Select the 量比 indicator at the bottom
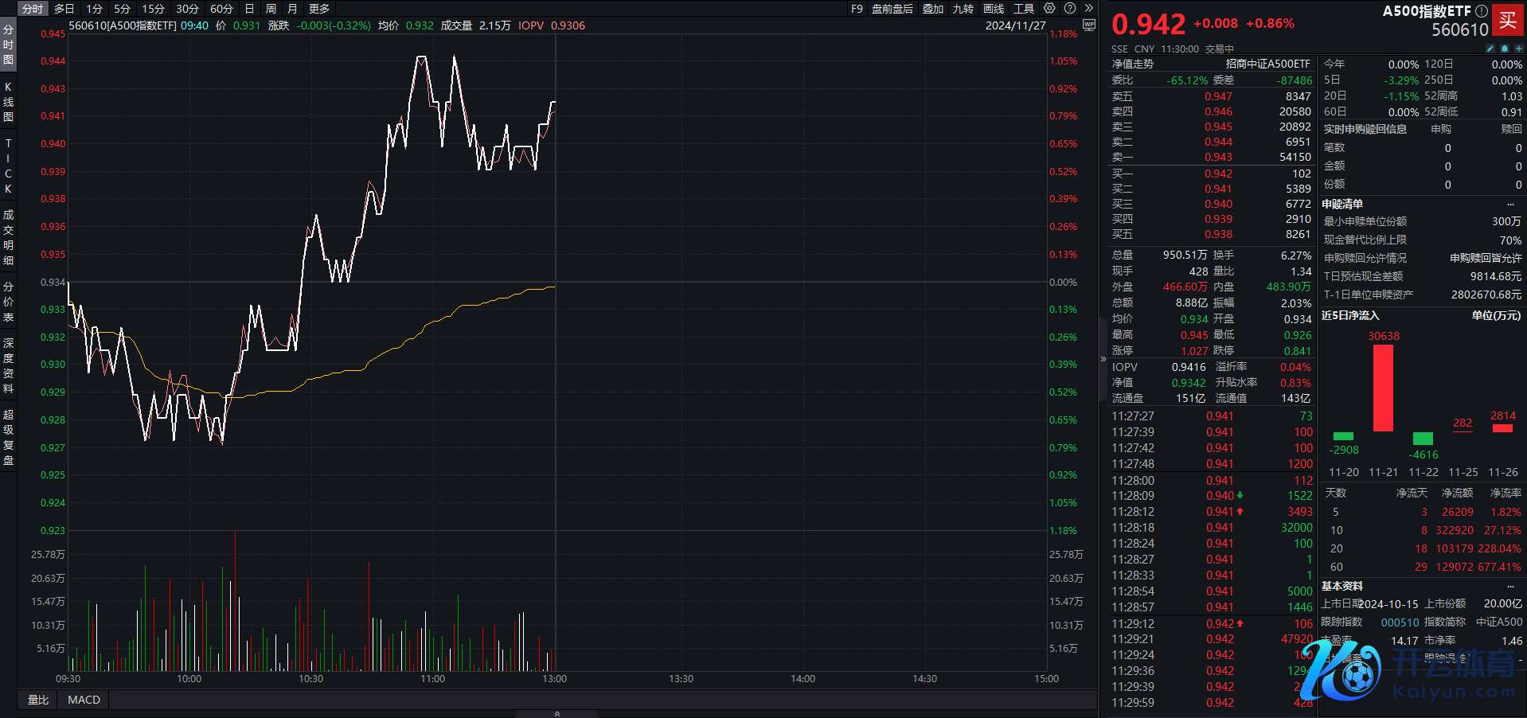 (38, 700)
